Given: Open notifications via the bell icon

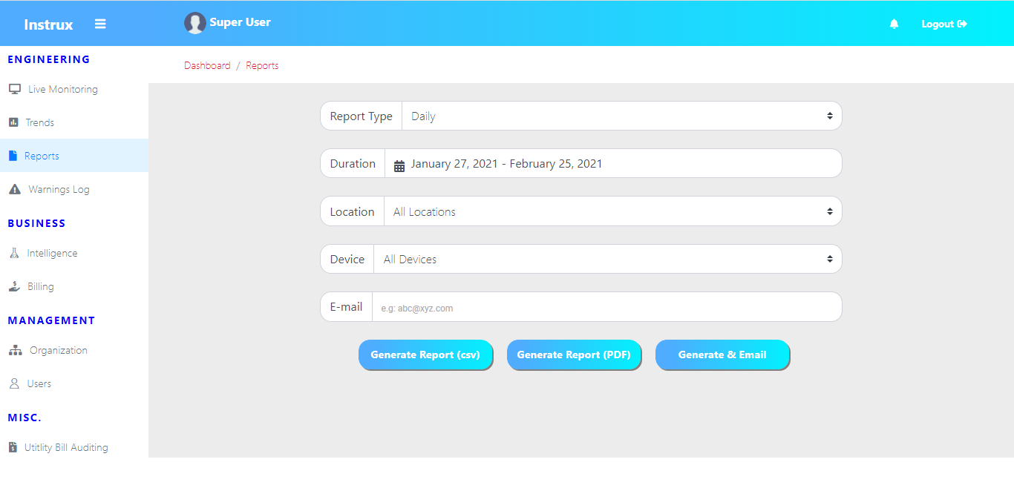Looking at the screenshot, I should (894, 24).
